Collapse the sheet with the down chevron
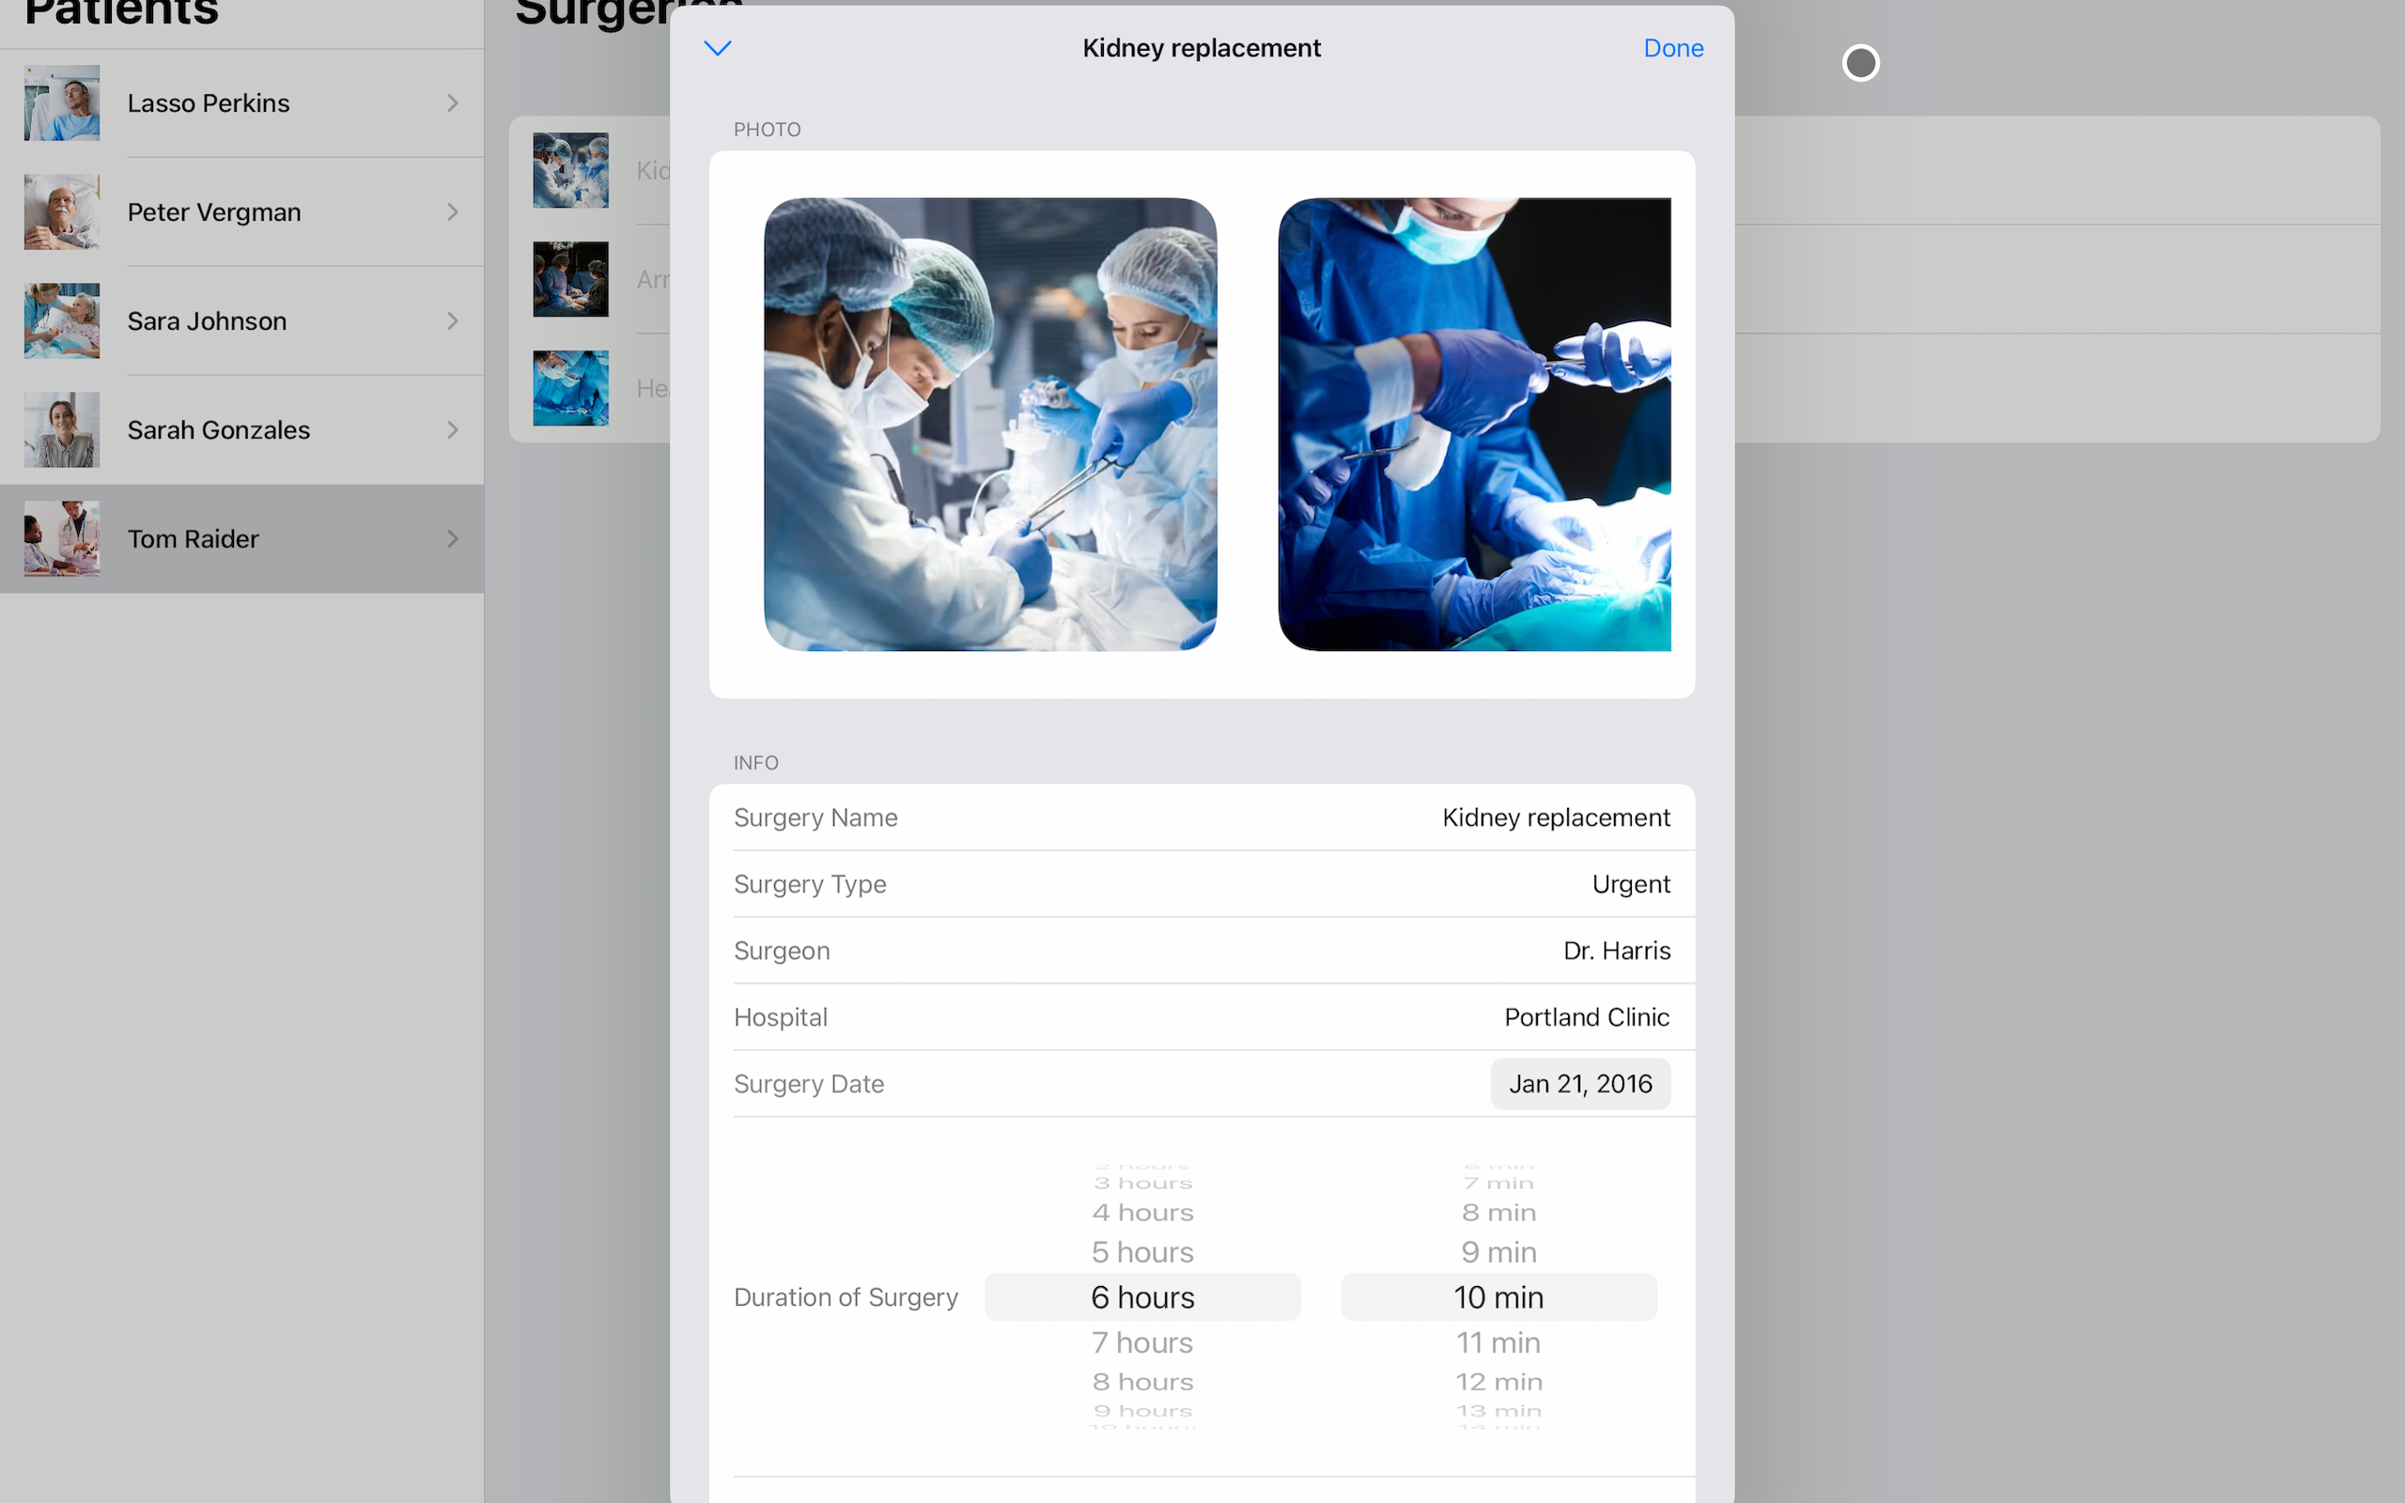Viewport: 2405px width, 1503px height. (x=718, y=48)
